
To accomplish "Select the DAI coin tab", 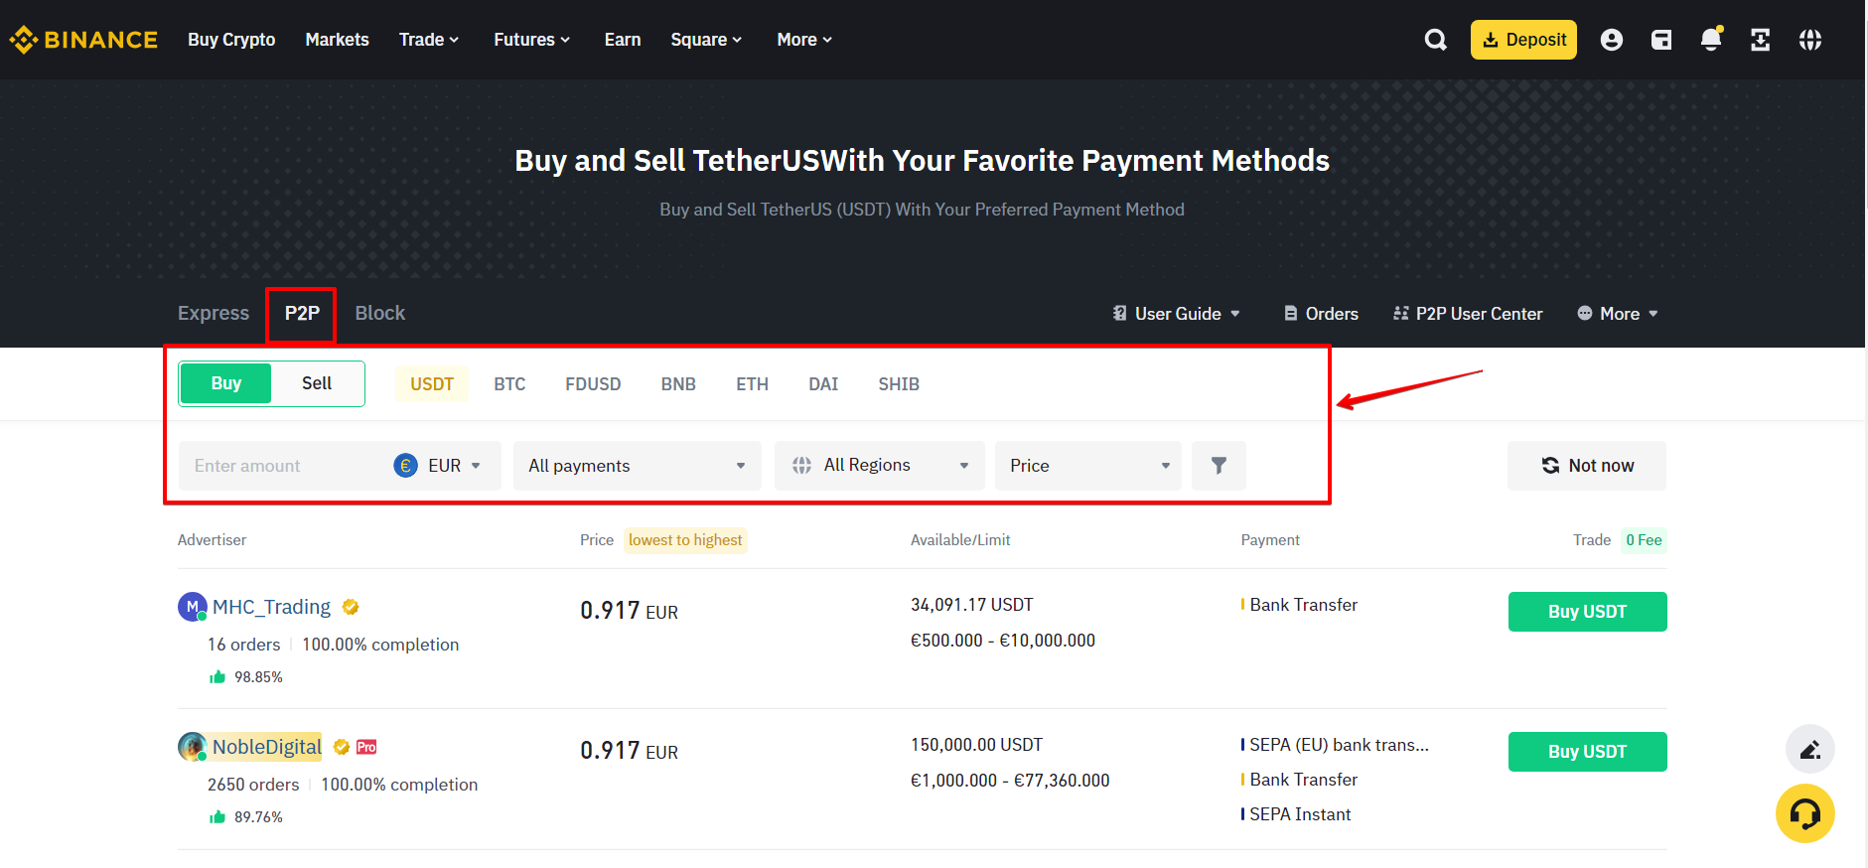I will (823, 384).
